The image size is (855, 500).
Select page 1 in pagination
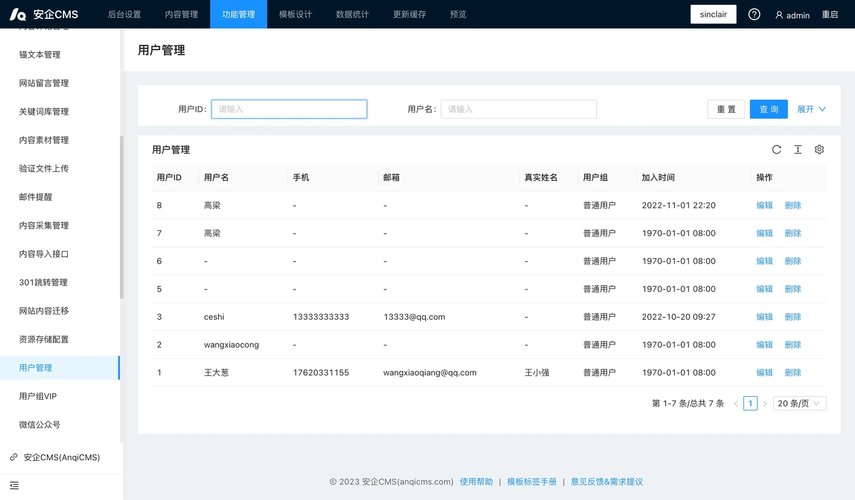[750, 403]
